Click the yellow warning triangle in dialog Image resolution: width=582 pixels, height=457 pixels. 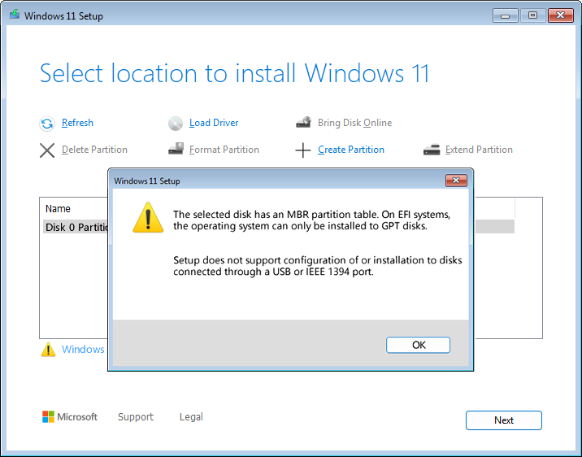pyautogui.click(x=148, y=218)
